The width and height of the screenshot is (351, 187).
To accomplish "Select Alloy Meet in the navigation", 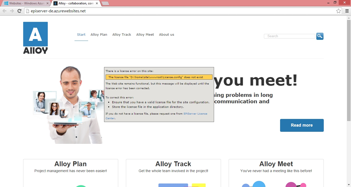I will pos(145,35).
